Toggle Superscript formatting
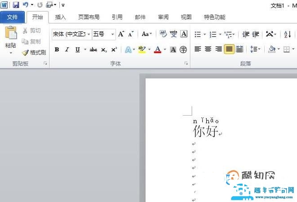The image size is (297, 202). click(114, 49)
